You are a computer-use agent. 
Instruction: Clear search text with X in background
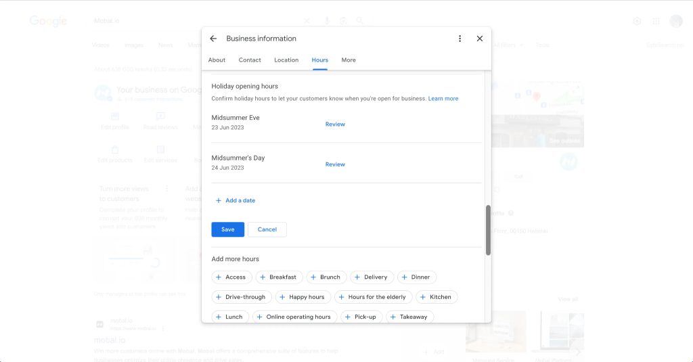coord(307,21)
